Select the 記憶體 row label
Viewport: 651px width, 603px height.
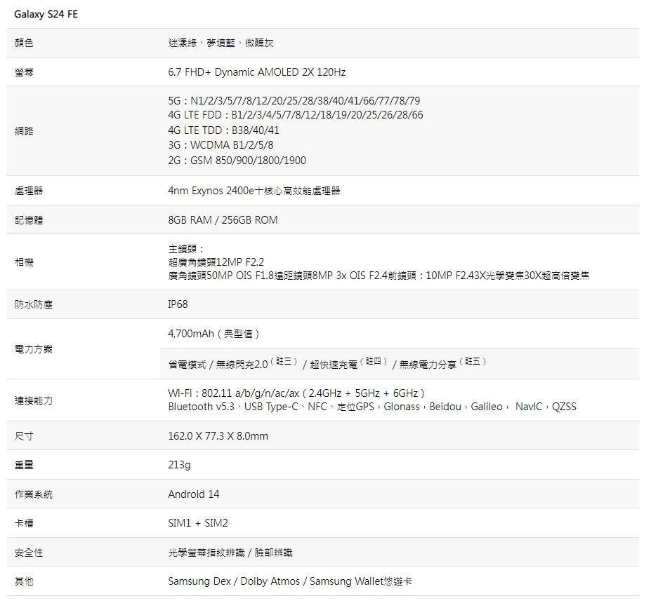click(x=29, y=220)
